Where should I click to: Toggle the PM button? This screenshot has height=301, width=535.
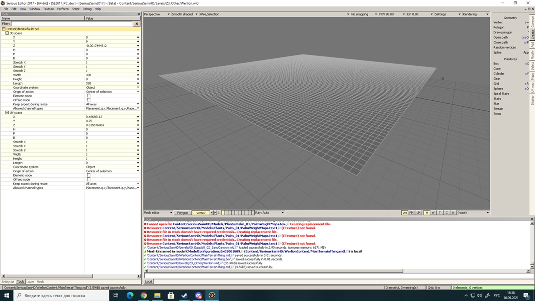coord(411,213)
